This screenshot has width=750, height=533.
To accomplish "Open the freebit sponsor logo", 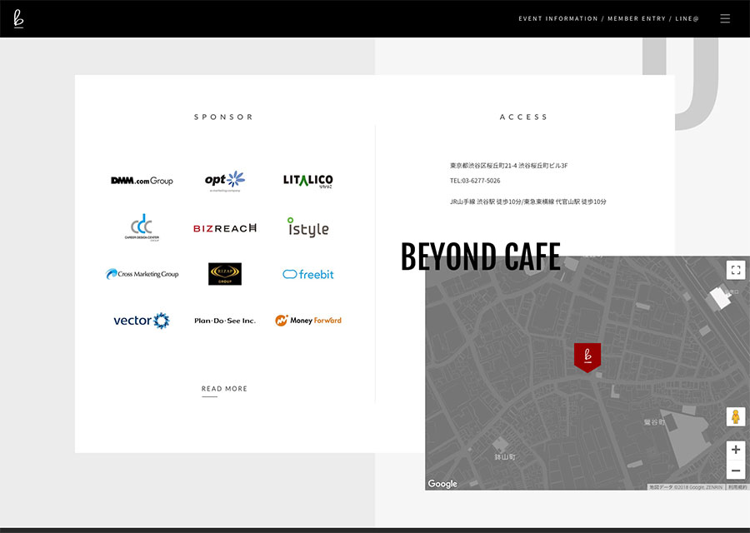I will [x=307, y=274].
